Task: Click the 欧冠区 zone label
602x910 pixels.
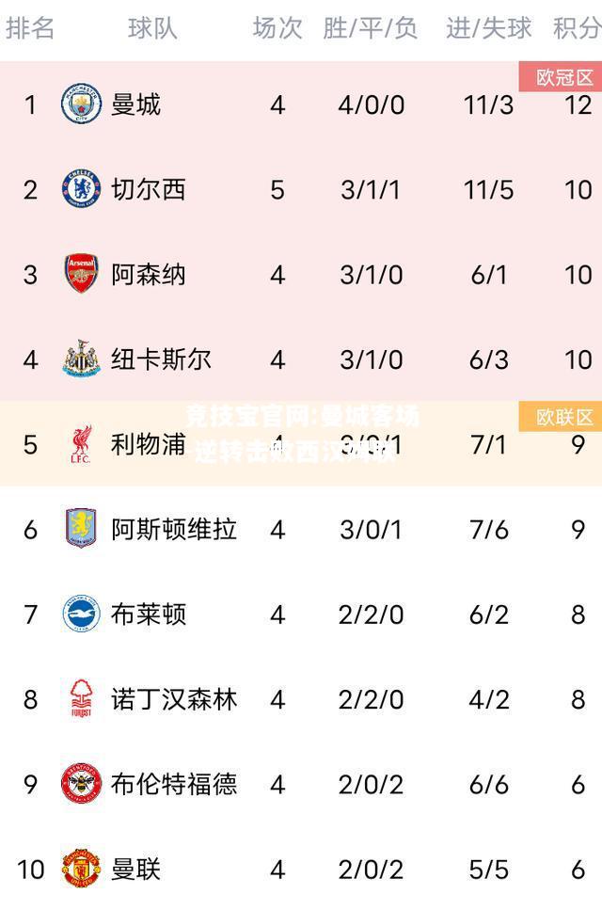Action: (561, 76)
